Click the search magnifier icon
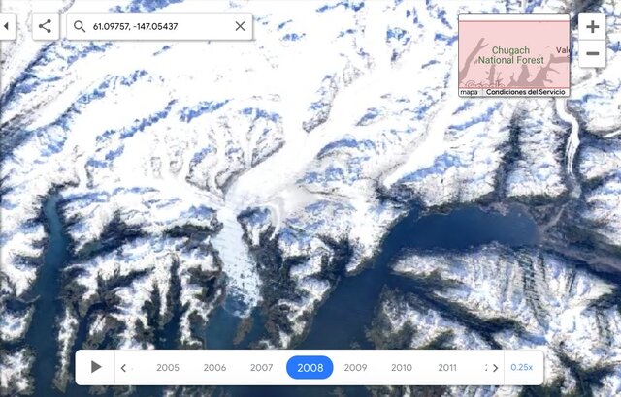Viewport: 621px width, 397px height. point(80,26)
